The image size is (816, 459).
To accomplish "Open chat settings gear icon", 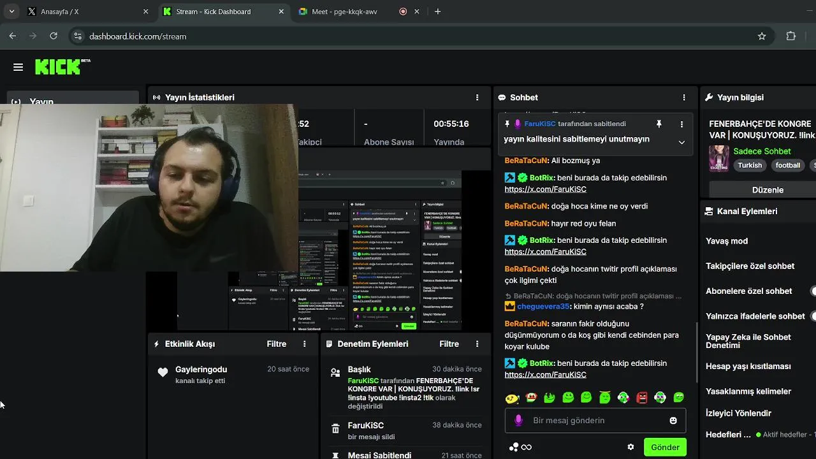I will pyautogui.click(x=630, y=447).
